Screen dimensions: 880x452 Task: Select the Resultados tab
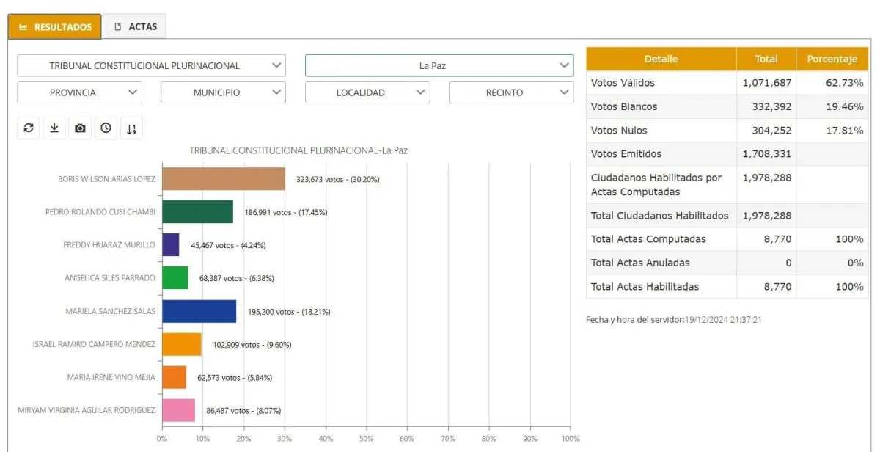pyautogui.click(x=55, y=27)
